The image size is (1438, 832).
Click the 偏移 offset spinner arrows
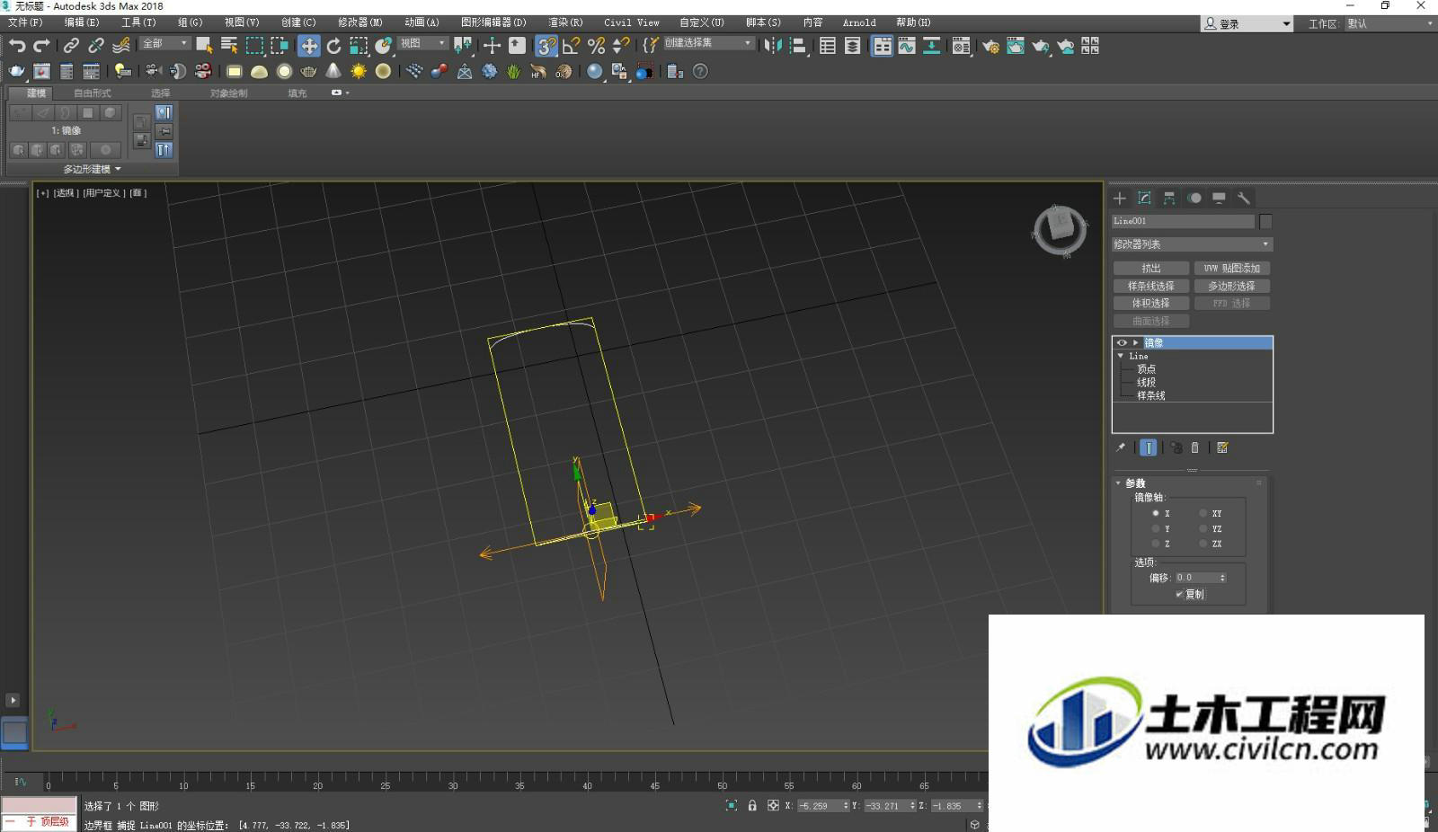click(1222, 578)
